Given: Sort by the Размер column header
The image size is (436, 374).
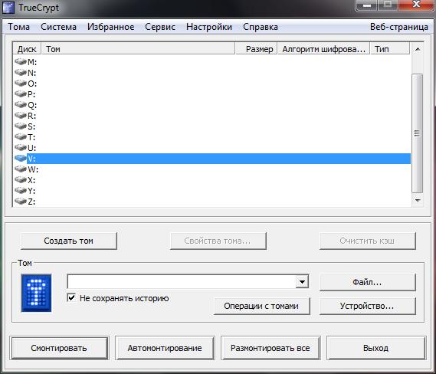Looking at the screenshot, I should click(256, 49).
